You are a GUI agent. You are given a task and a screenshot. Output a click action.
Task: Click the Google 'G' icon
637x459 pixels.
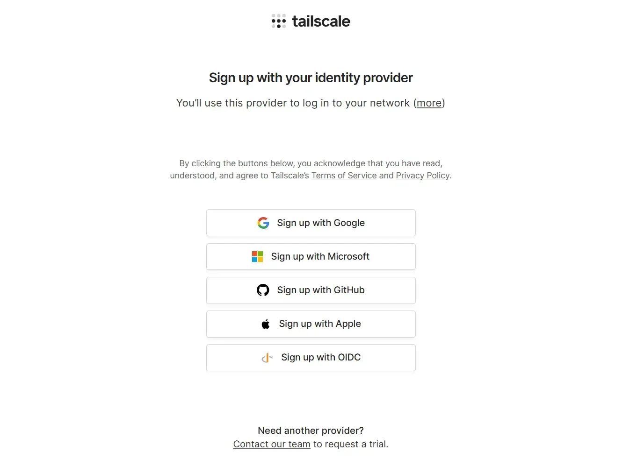pyautogui.click(x=263, y=223)
